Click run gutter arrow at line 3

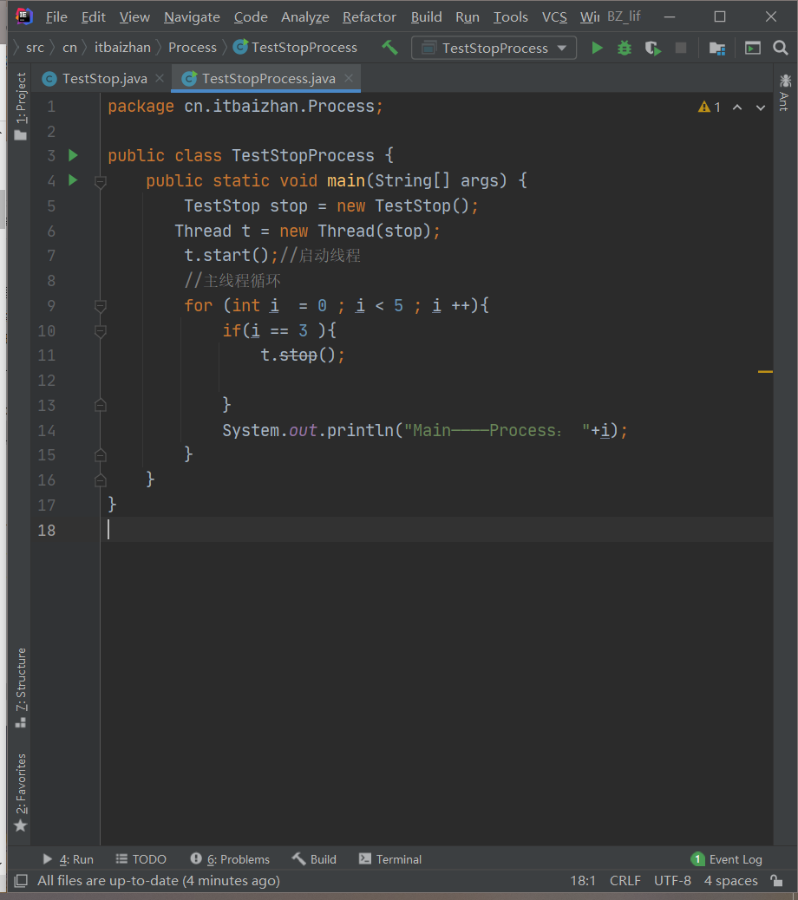(x=73, y=155)
